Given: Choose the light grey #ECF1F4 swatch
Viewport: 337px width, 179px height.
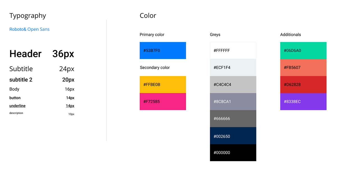Looking at the screenshot, I should point(233,67).
